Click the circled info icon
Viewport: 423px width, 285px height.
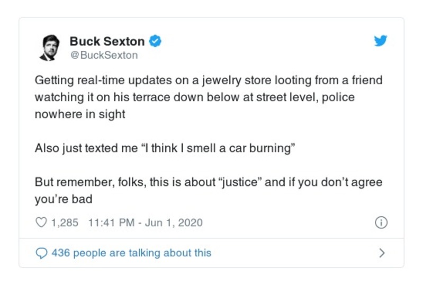click(381, 222)
